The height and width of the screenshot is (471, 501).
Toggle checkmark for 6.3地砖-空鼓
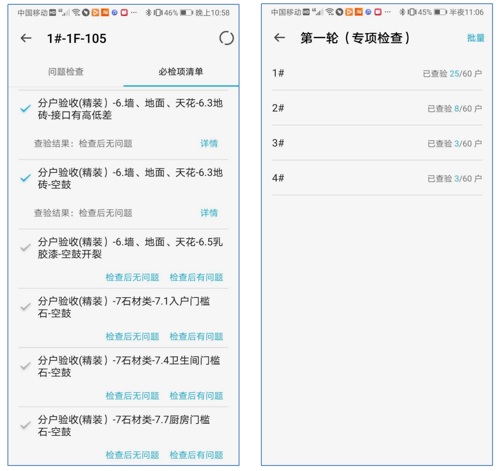click(26, 178)
